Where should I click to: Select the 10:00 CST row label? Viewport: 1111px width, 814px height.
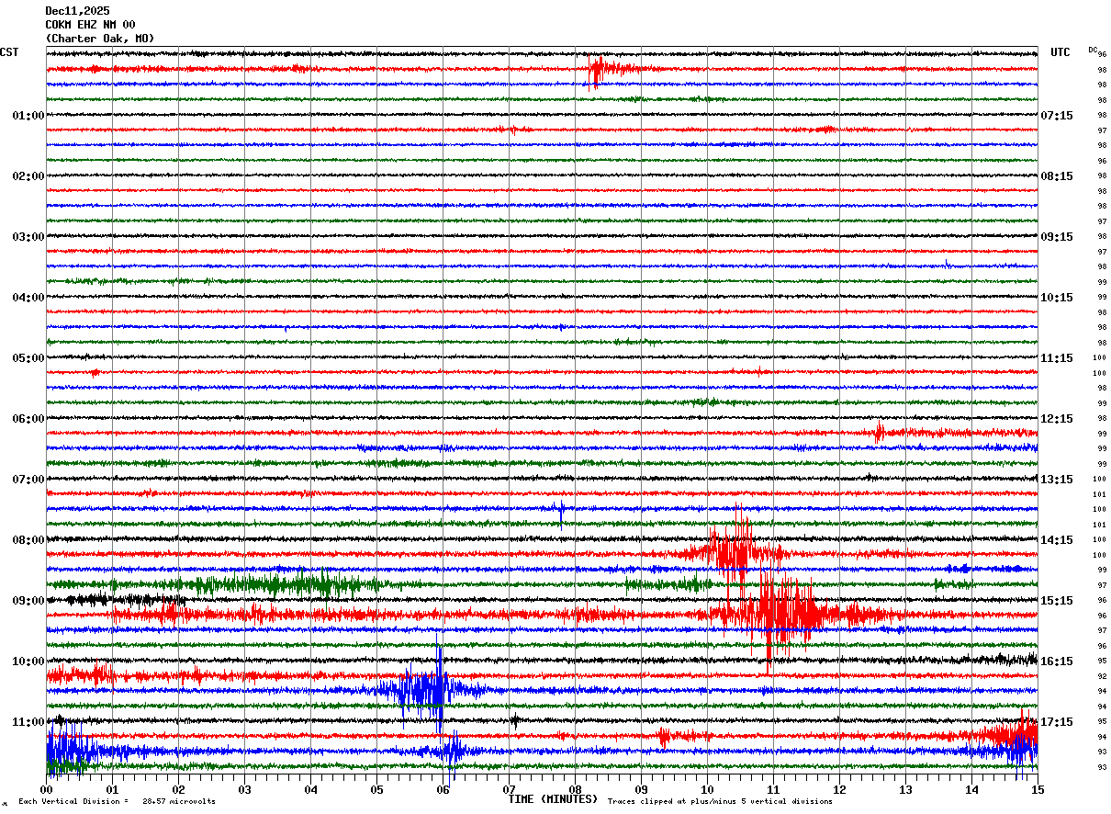pos(28,661)
